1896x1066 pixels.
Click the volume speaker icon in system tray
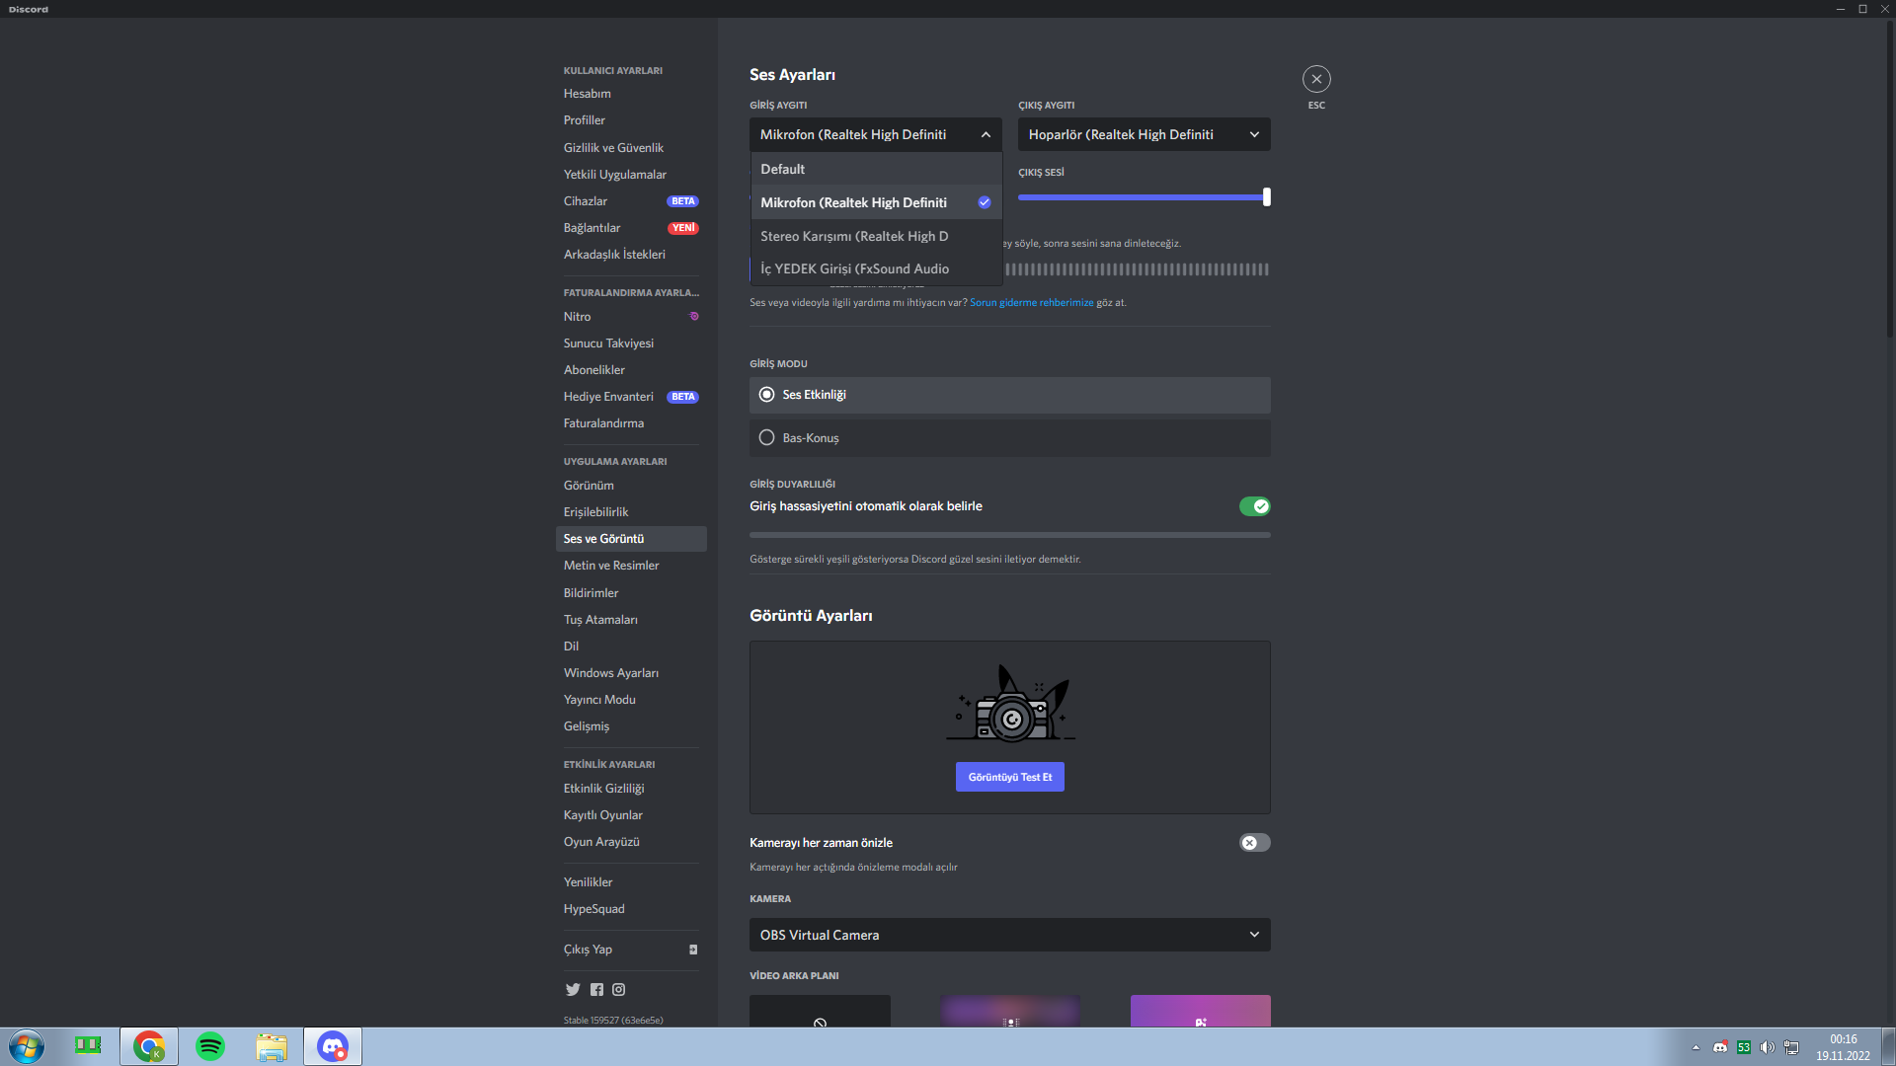click(x=1767, y=1047)
